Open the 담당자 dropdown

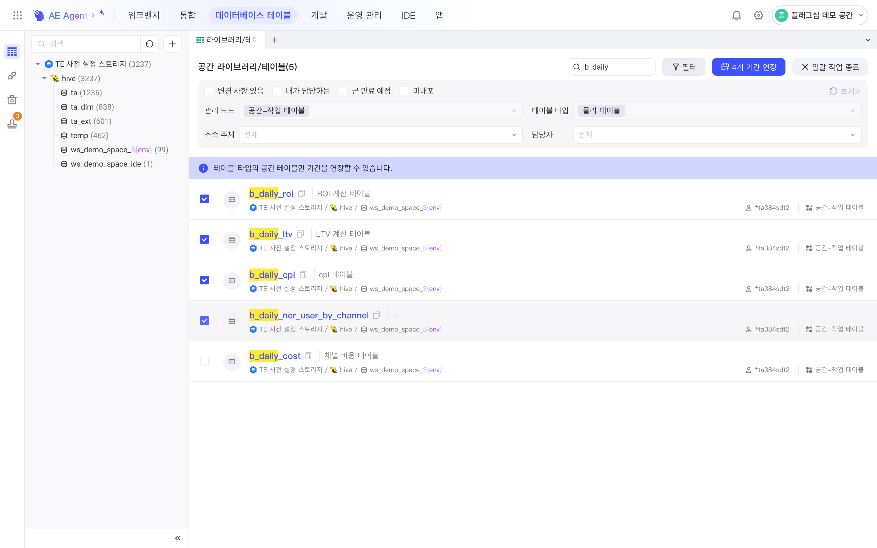coord(717,135)
